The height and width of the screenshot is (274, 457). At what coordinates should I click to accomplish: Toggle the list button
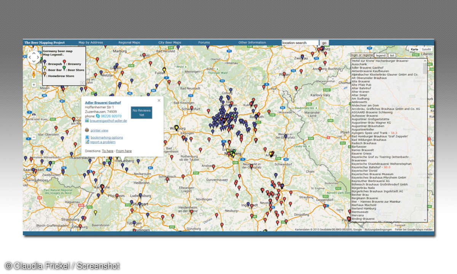[x=392, y=55]
